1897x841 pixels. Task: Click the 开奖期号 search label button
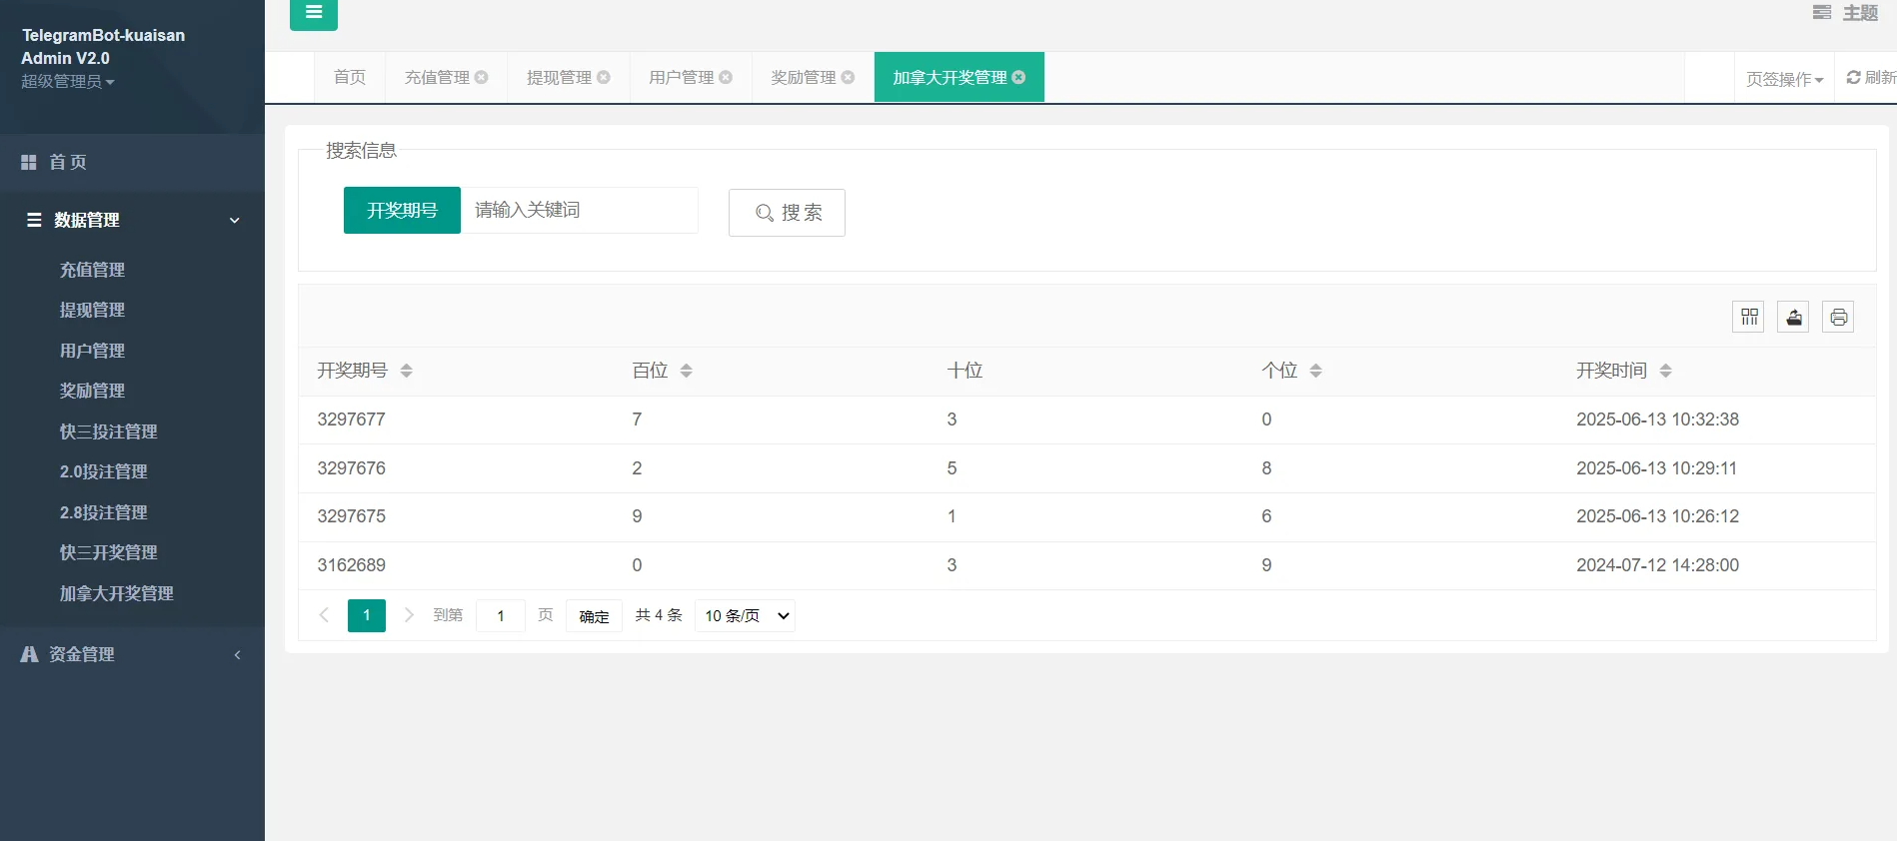pyautogui.click(x=402, y=210)
